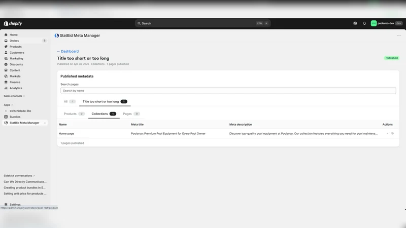Open 'Setting unit price for products...' conversation
This screenshot has height=228, width=406.
[25, 194]
